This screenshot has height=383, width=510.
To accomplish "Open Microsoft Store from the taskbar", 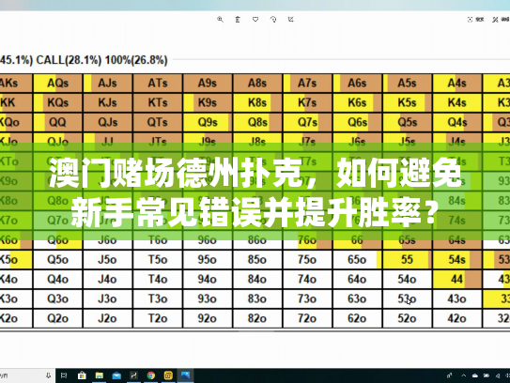I will click(82, 375).
